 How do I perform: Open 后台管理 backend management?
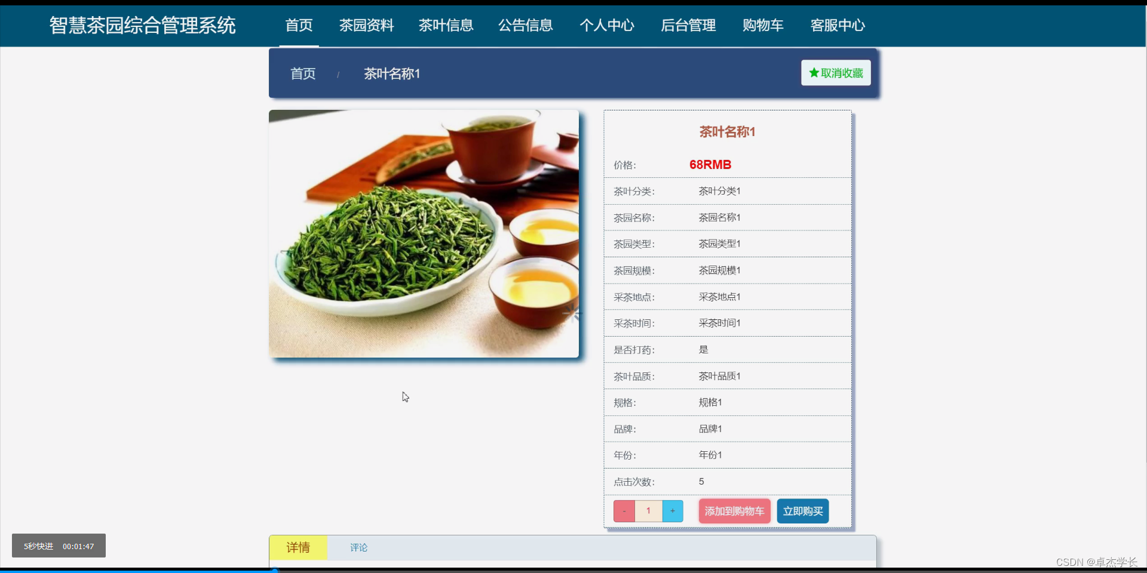coord(688,25)
